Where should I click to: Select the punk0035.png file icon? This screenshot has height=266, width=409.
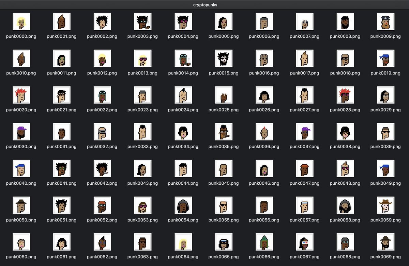click(224, 132)
